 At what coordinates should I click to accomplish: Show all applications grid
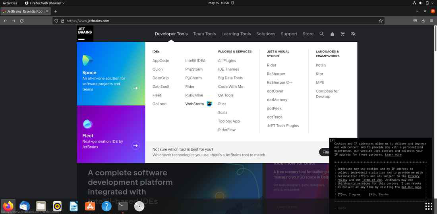429,206
